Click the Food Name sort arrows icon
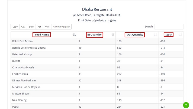 (x=75, y=35)
